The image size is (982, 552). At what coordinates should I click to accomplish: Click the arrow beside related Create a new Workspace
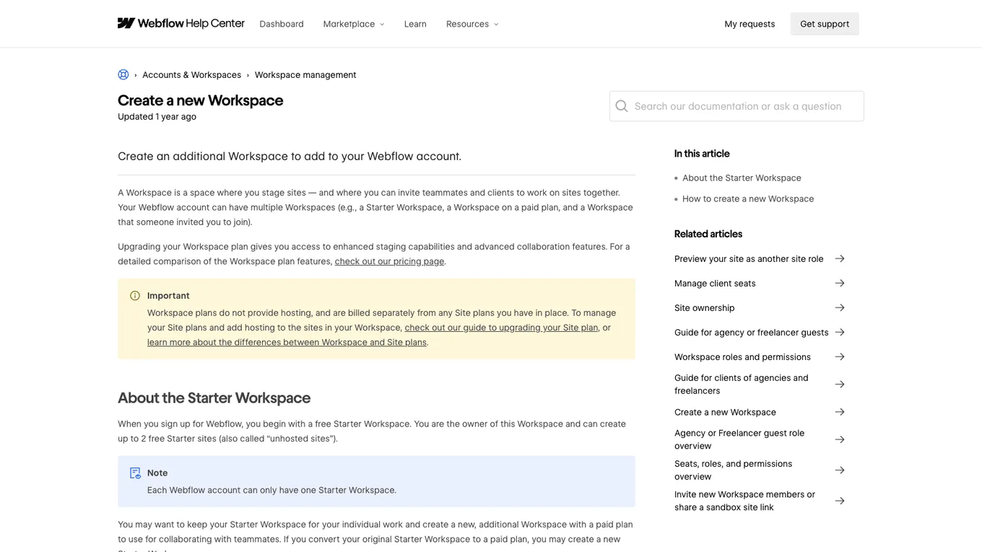pyautogui.click(x=840, y=412)
